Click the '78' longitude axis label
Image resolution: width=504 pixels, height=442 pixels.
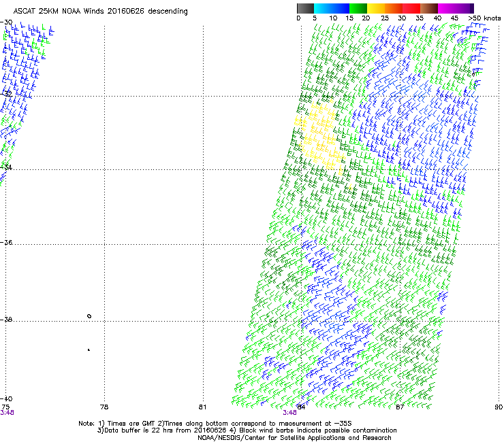click(x=104, y=407)
